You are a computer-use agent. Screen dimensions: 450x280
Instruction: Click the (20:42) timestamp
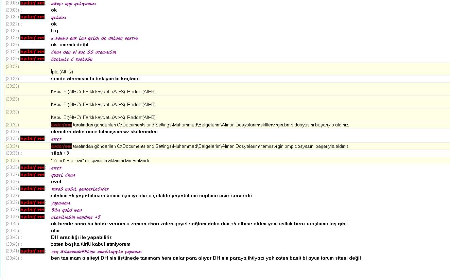(x=12, y=258)
